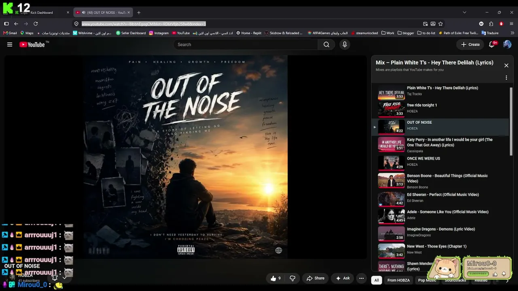
Task: Open more actions ellipsis below video
Action: [x=361, y=278]
